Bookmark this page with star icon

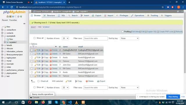pos(163,7)
